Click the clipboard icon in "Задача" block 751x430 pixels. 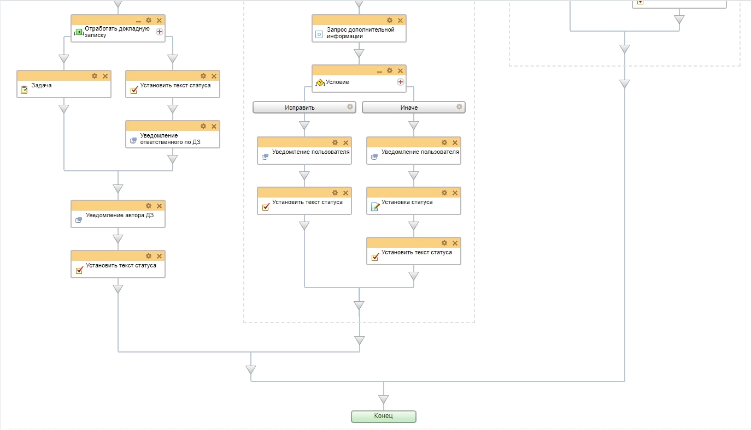point(24,90)
